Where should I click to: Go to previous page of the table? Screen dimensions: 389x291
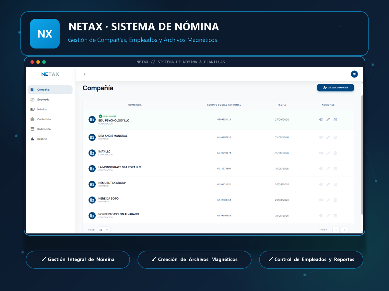point(336,230)
